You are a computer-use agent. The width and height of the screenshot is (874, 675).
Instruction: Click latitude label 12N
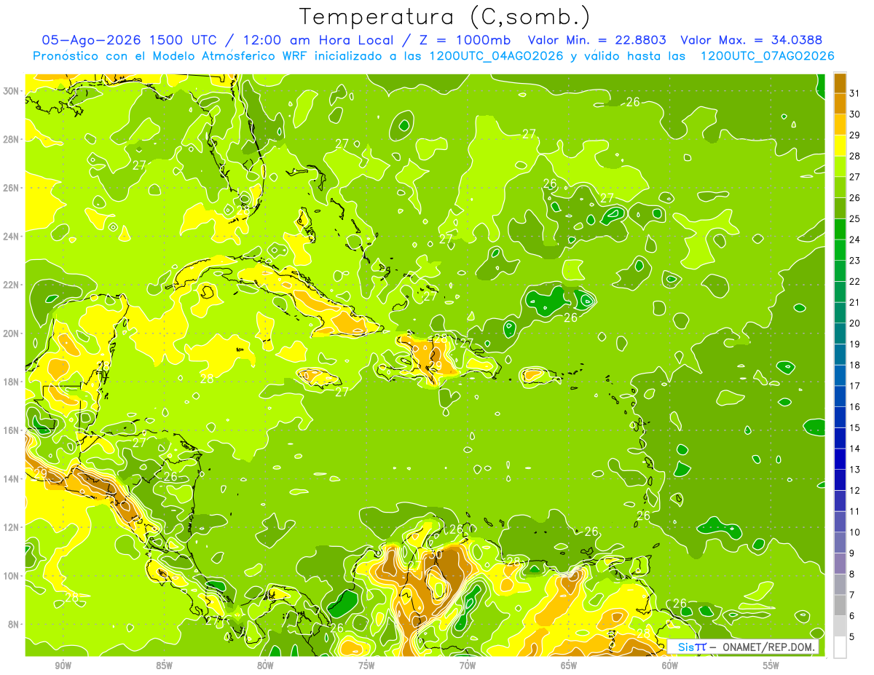(x=12, y=526)
